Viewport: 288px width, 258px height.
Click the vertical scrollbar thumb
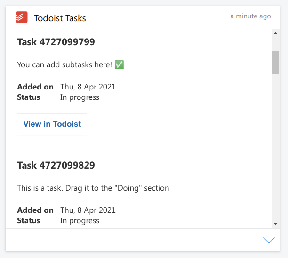[276, 63]
